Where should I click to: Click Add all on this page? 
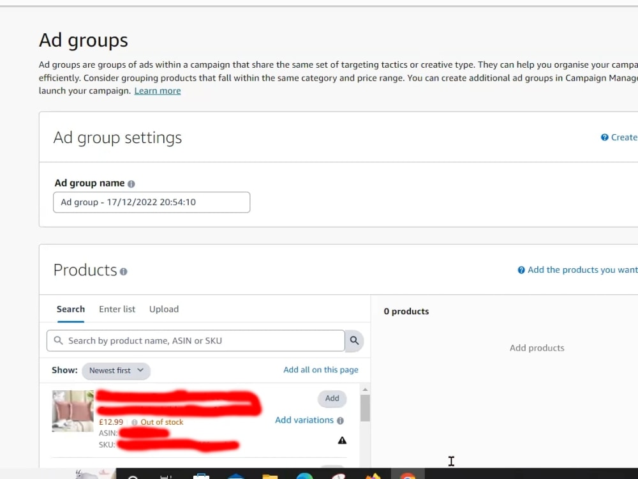(x=321, y=370)
